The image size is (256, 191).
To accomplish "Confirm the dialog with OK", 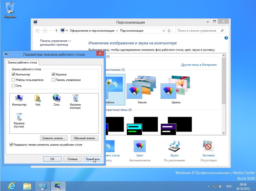I will coord(52,159).
